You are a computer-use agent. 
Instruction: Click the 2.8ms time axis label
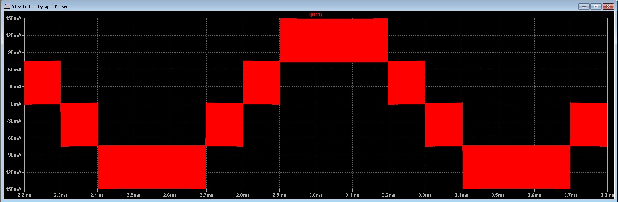tap(243, 195)
